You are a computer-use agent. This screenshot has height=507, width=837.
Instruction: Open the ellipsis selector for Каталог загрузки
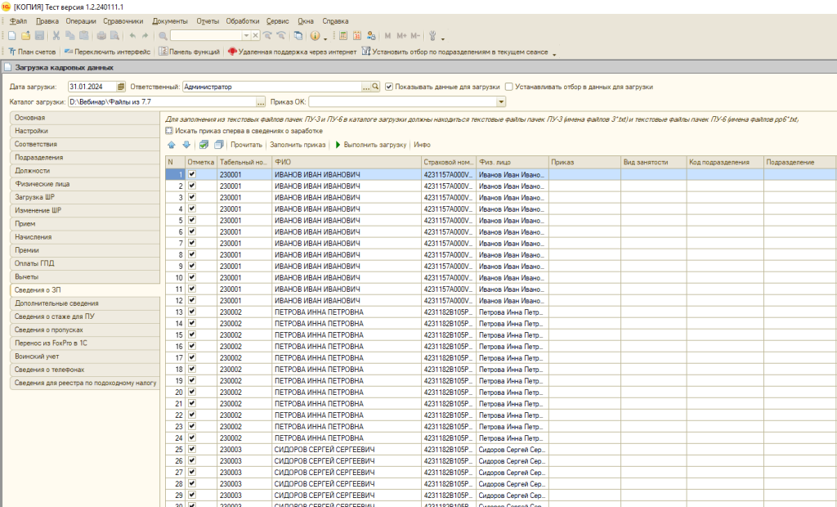pos(261,102)
